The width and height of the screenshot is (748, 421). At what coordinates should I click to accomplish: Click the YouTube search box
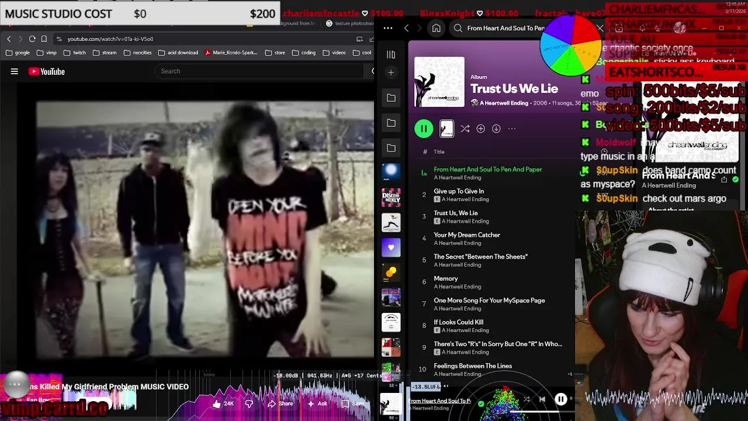point(260,71)
